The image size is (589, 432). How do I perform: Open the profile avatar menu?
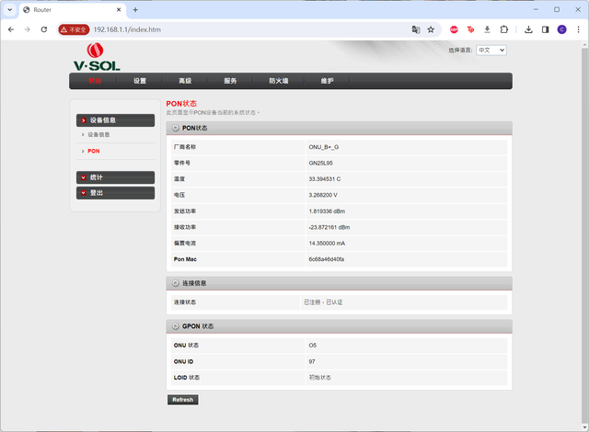click(562, 29)
